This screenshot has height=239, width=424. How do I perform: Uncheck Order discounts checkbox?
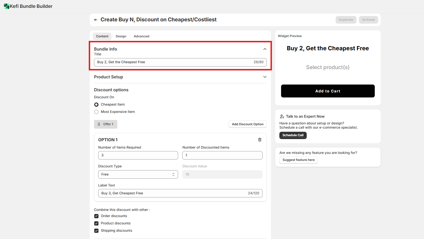(x=97, y=216)
